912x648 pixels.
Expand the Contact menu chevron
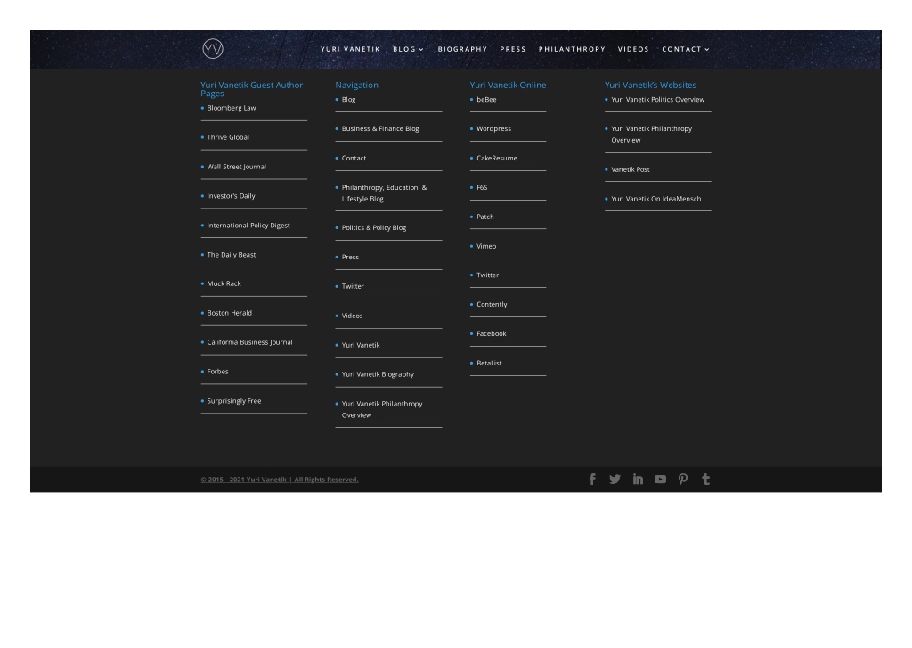[706, 50]
